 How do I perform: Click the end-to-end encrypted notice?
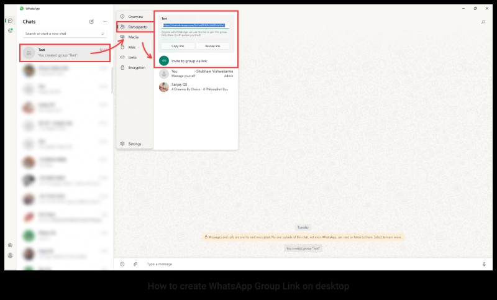[303, 237]
